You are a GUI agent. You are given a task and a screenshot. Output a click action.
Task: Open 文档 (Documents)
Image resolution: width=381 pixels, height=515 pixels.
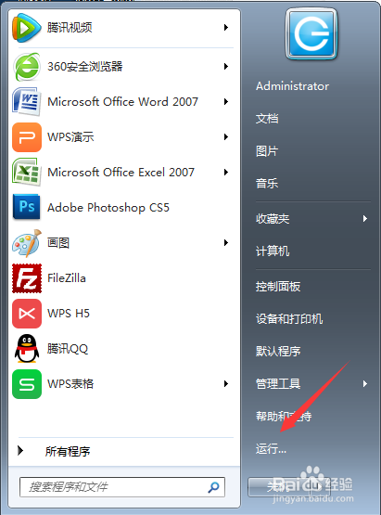(x=267, y=119)
